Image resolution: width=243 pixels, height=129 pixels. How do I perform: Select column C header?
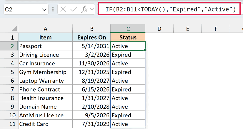[x=128, y=29]
